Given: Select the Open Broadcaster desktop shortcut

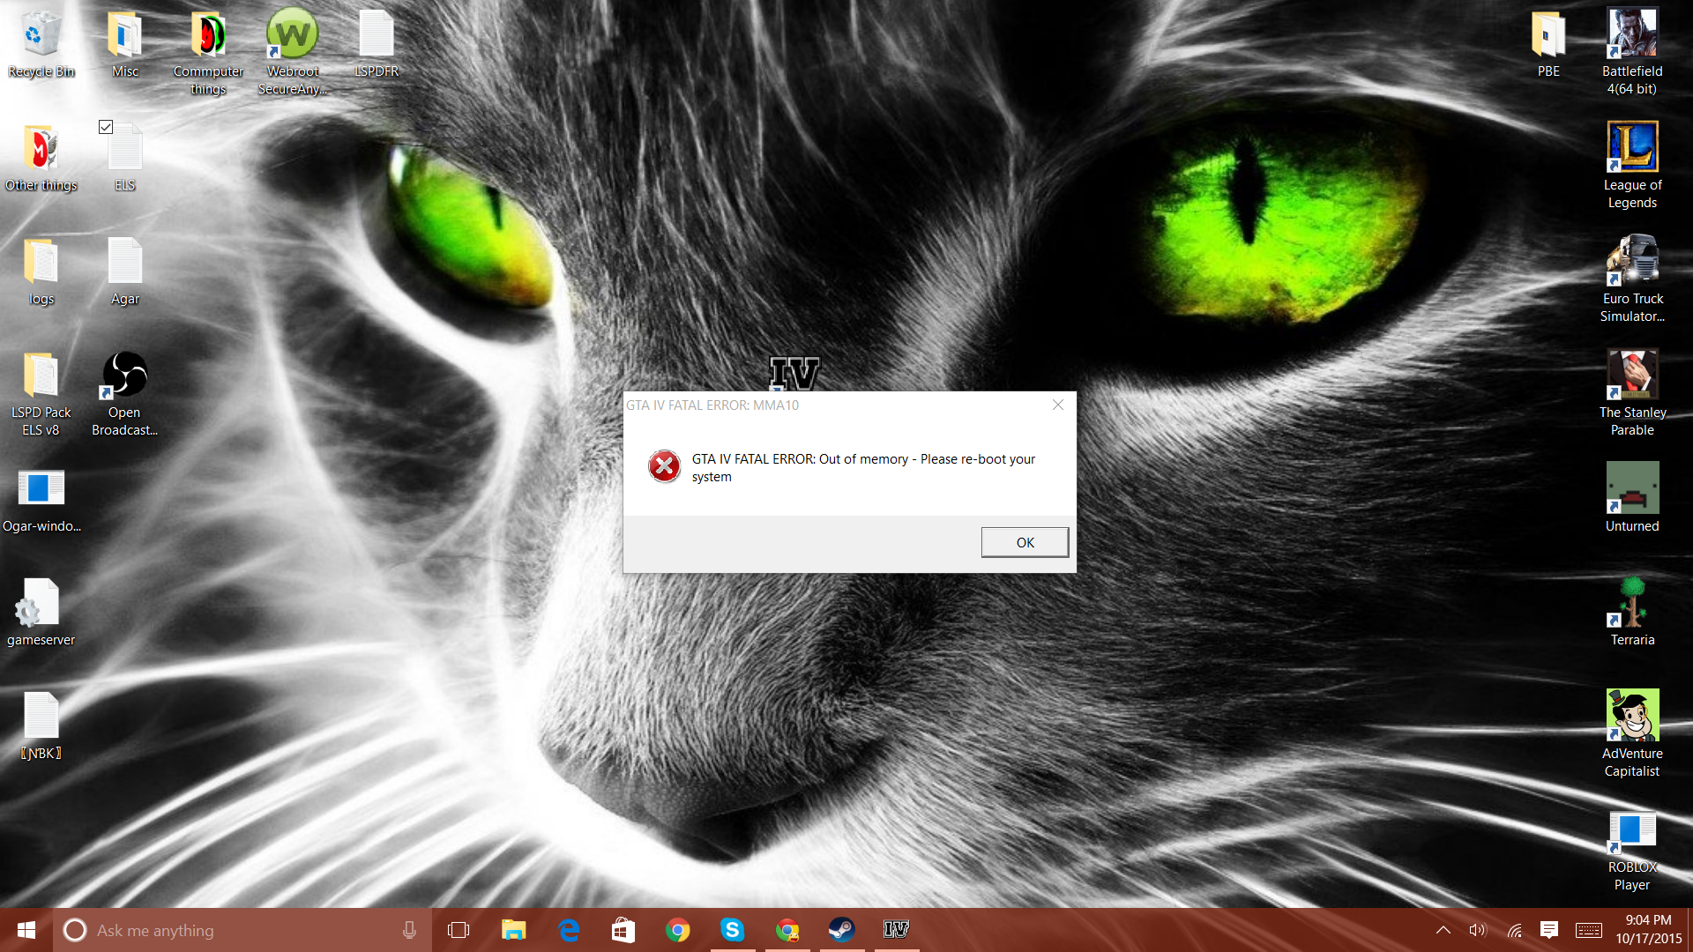Looking at the screenshot, I should tap(124, 376).
